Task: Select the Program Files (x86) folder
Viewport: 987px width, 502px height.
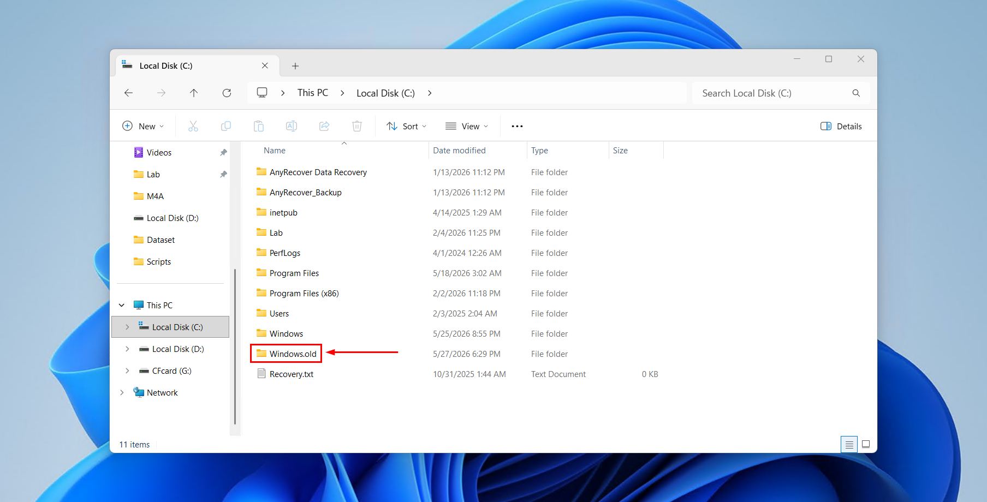Action: tap(304, 294)
